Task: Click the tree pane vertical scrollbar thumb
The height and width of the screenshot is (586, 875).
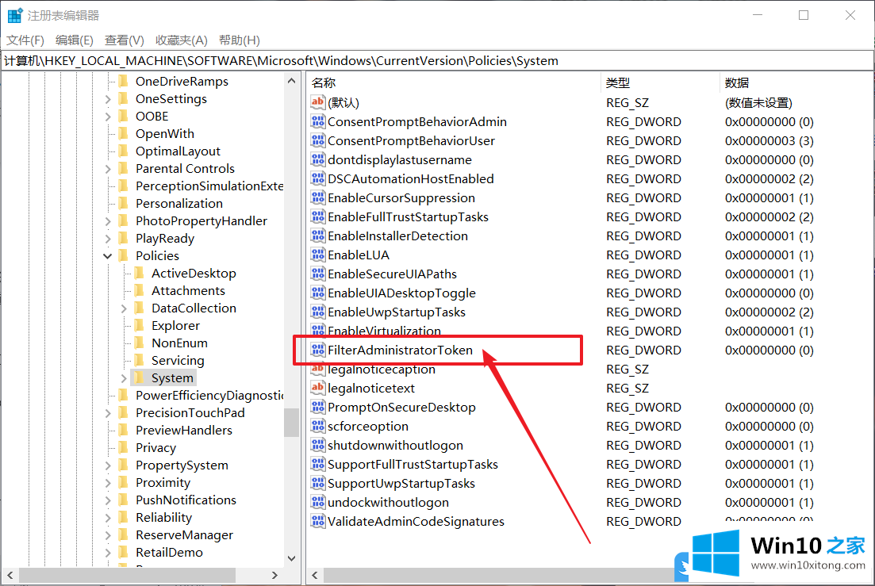Action: pos(291,422)
